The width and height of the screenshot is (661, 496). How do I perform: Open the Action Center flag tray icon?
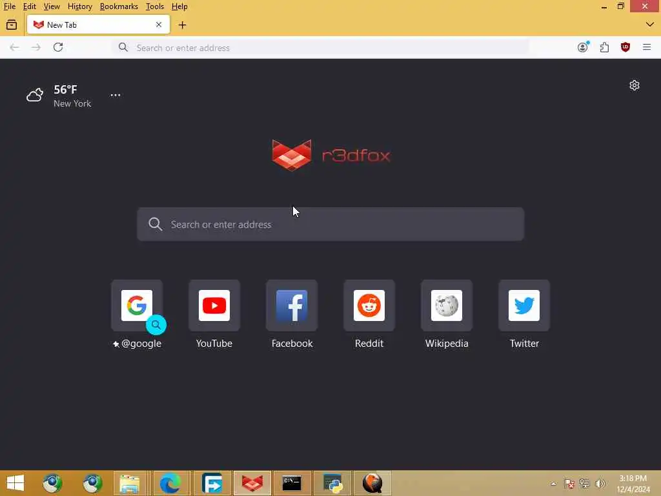569,484
